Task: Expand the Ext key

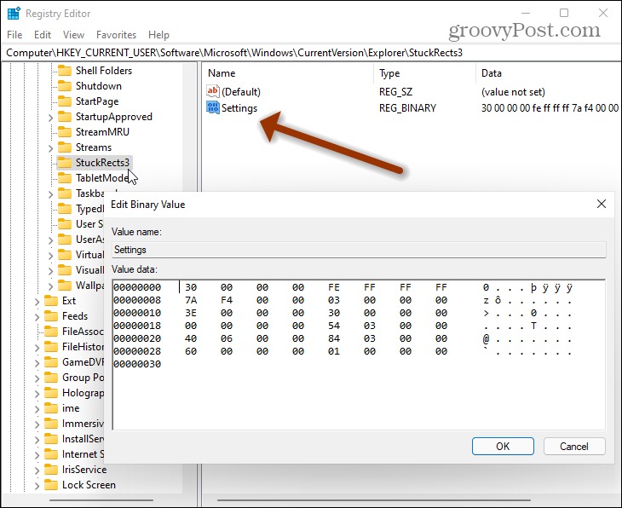Action: [x=37, y=302]
